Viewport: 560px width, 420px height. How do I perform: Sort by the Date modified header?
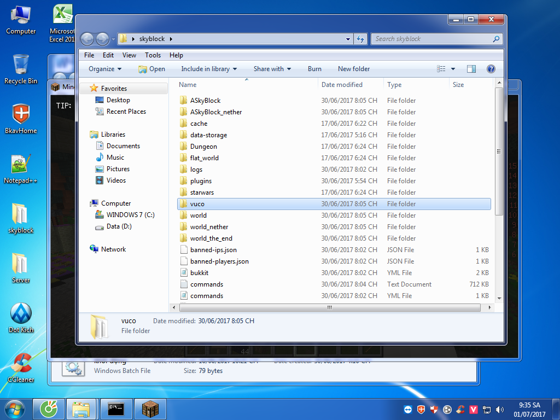click(351, 85)
